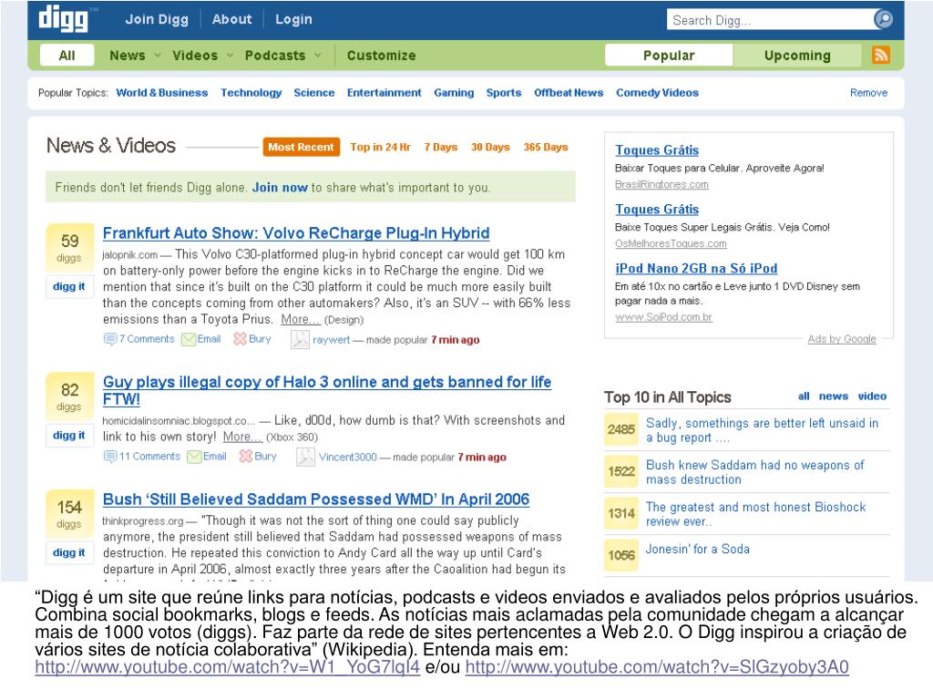Viewport: 933px width, 700px height.
Task: Open the Science topic
Action: pos(313,93)
